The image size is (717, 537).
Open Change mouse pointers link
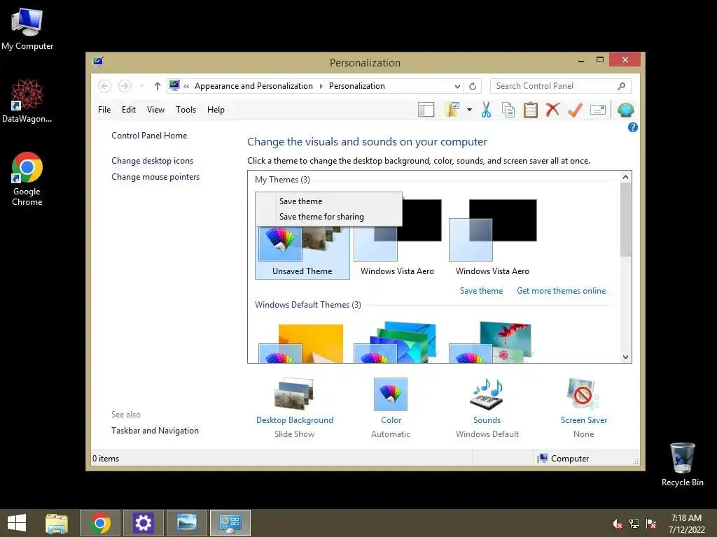[155, 177]
